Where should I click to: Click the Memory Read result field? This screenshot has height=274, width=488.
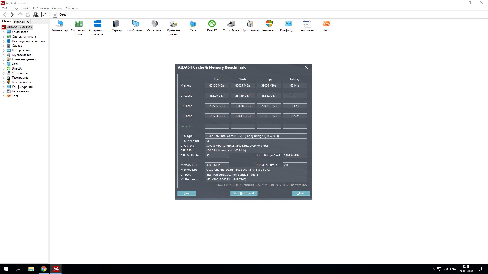tap(217, 85)
